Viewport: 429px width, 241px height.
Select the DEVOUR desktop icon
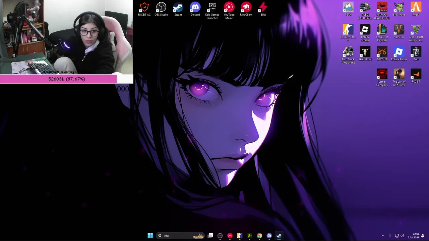pos(382,54)
